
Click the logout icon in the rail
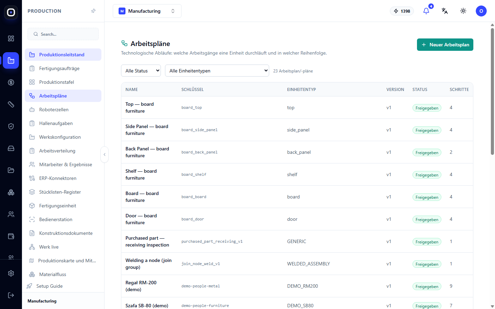(11, 295)
